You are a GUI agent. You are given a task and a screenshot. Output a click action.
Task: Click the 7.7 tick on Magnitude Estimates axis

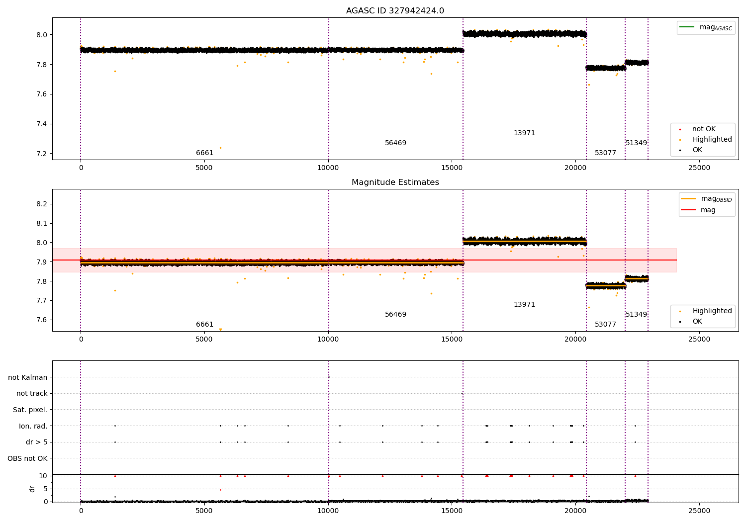(42, 300)
